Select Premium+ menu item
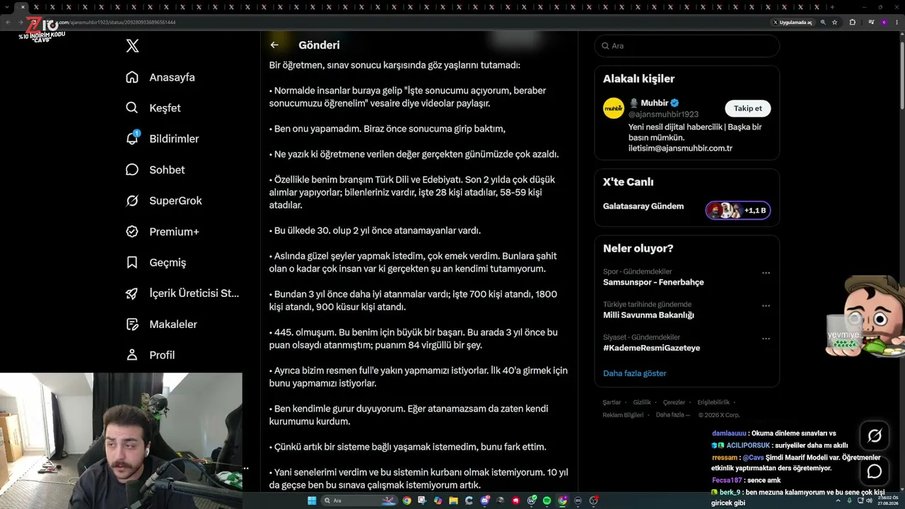 coord(174,232)
